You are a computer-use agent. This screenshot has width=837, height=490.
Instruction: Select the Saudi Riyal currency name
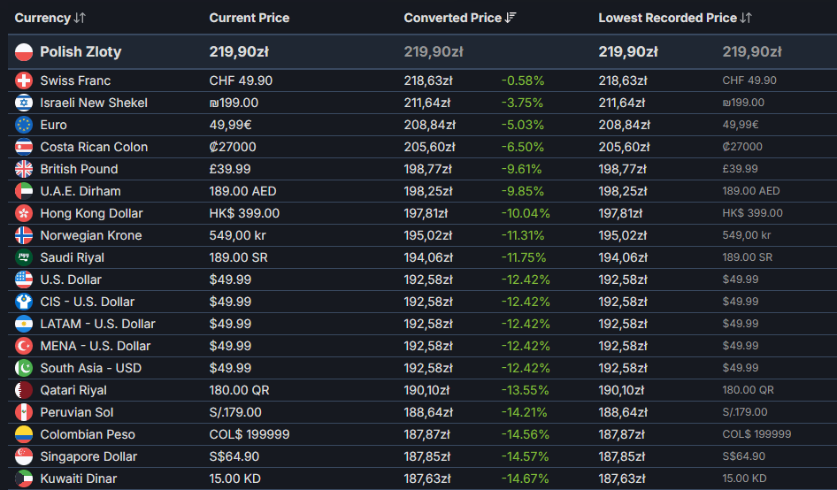[72, 257]
